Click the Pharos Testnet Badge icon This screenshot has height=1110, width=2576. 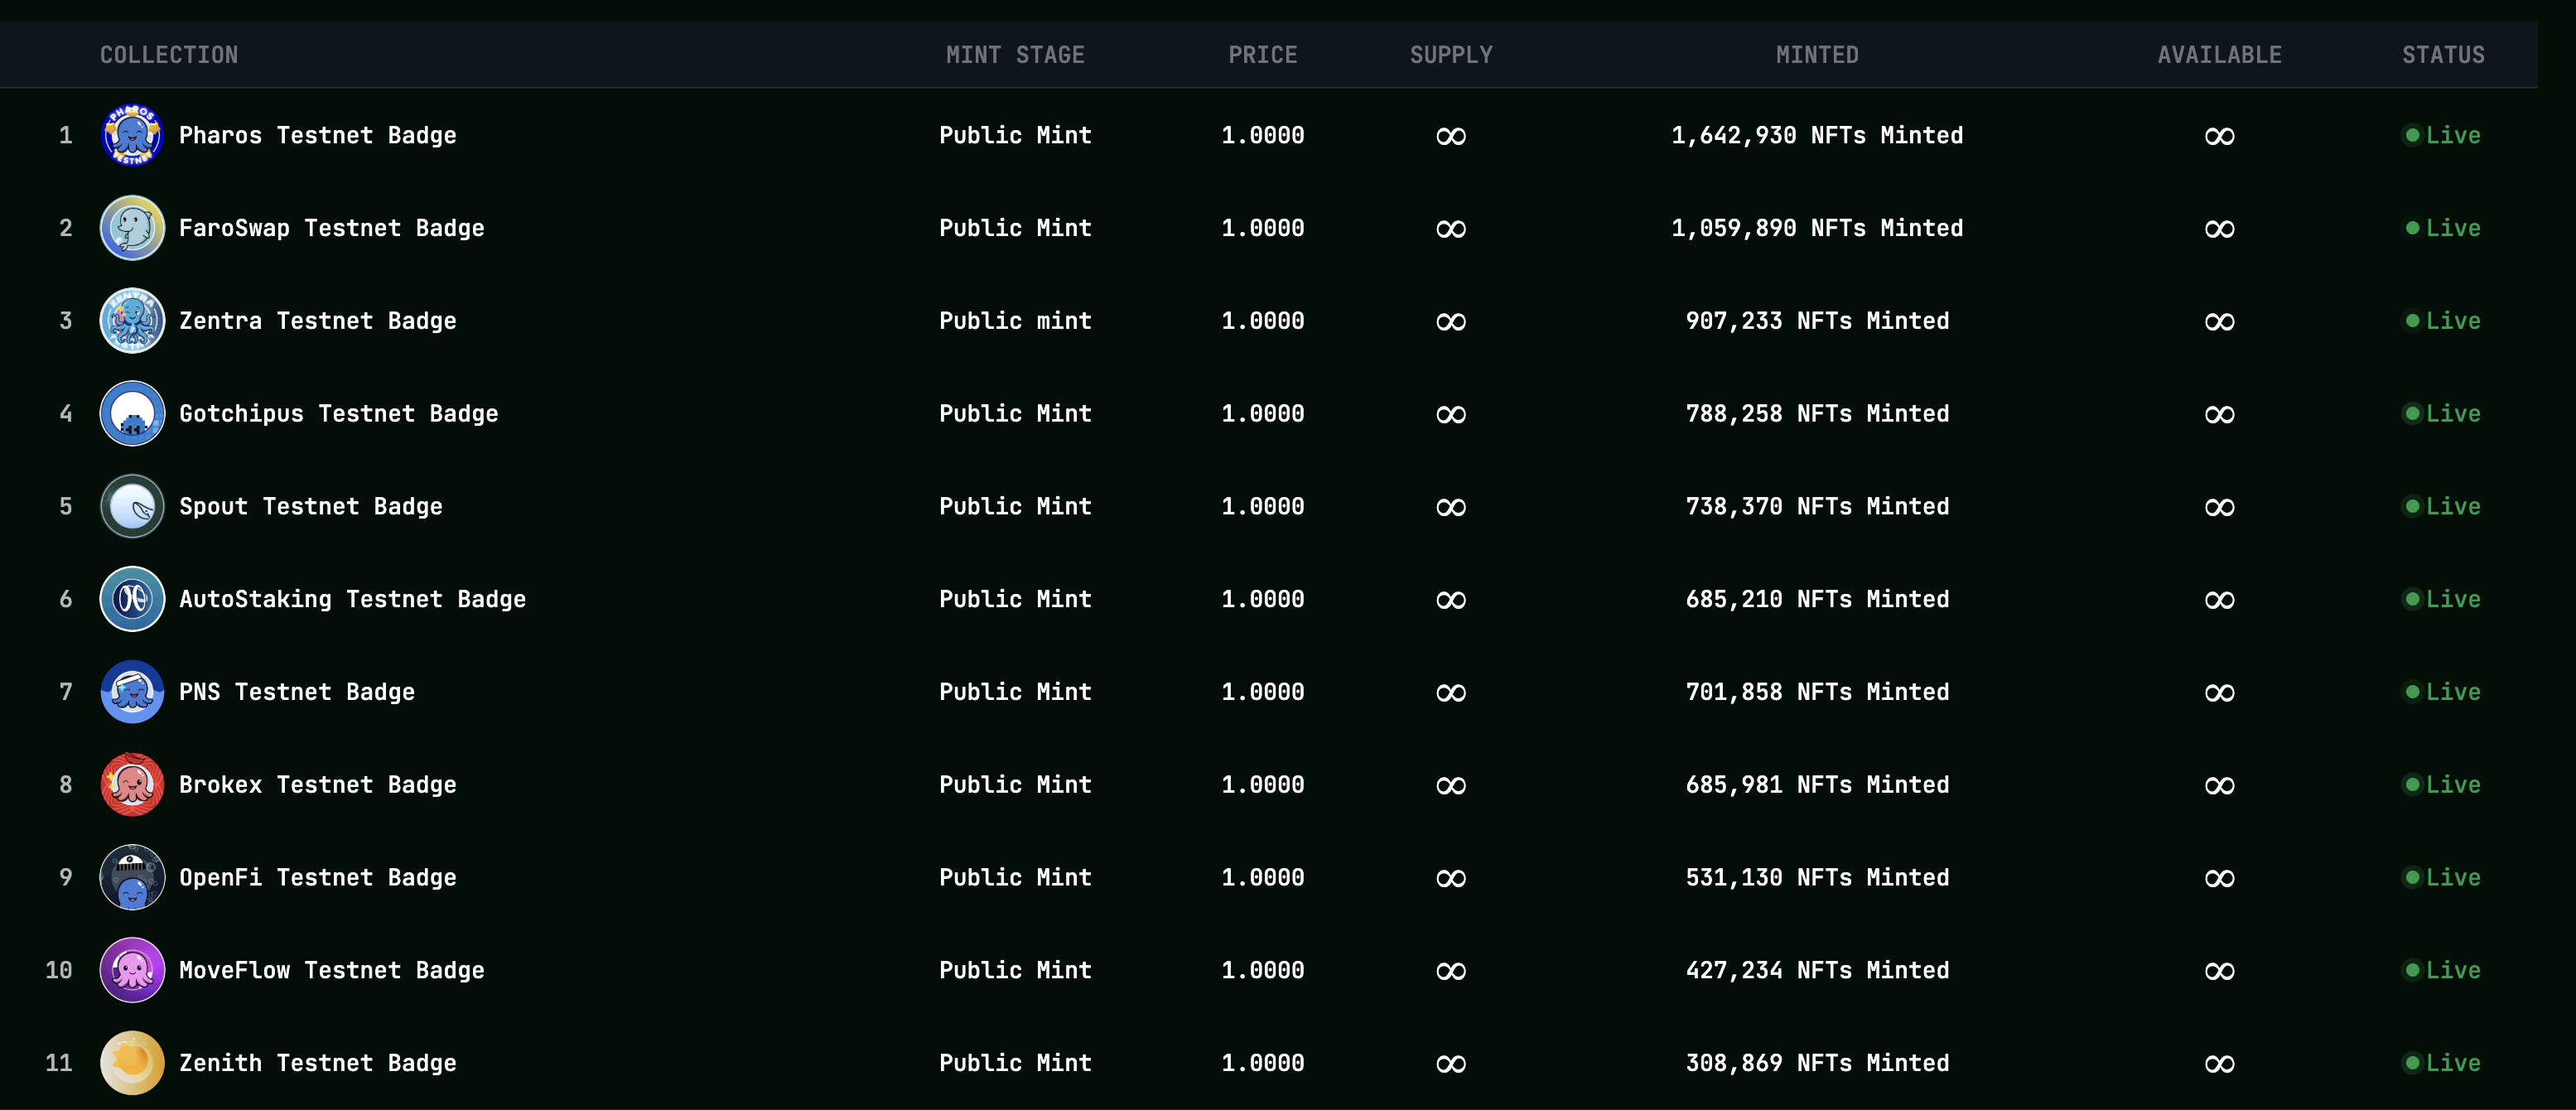tap(132, 135)
